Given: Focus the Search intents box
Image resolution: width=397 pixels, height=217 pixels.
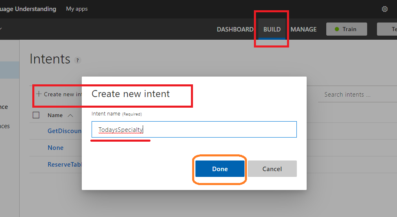Looking at the screenshot, I should click(356, 95).
